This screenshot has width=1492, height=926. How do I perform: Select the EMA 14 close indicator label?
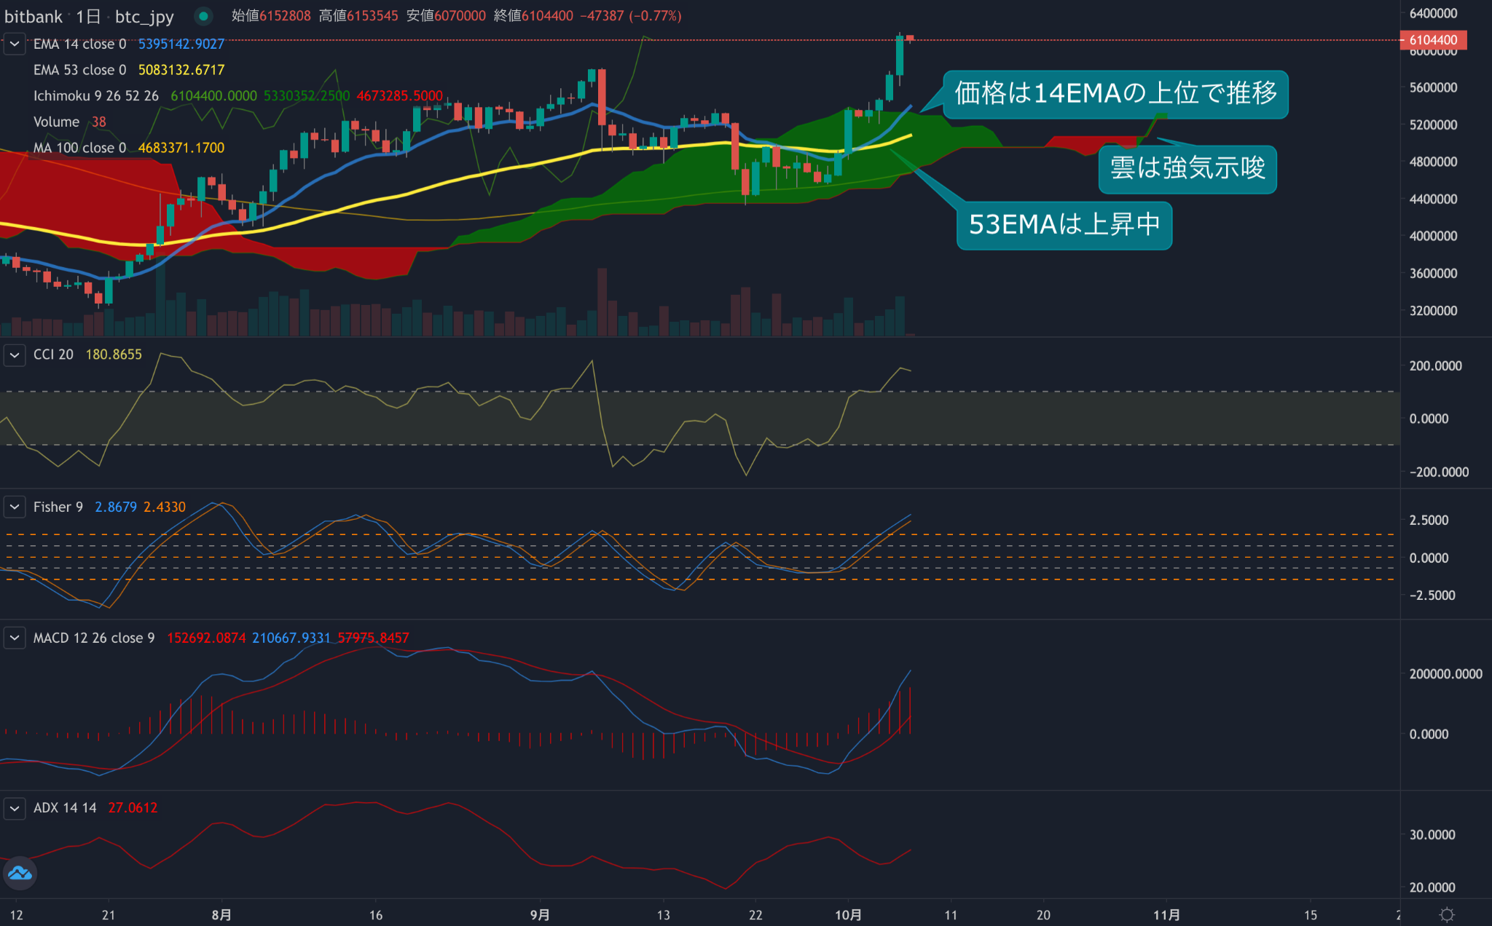point(79,44)
